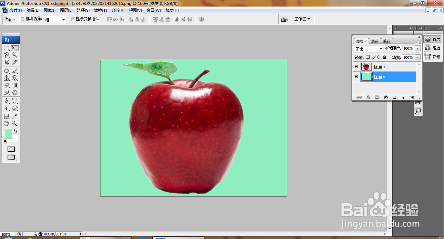Select the Eraser tool
Screen dimensions: 444x239
coord(7,85)
